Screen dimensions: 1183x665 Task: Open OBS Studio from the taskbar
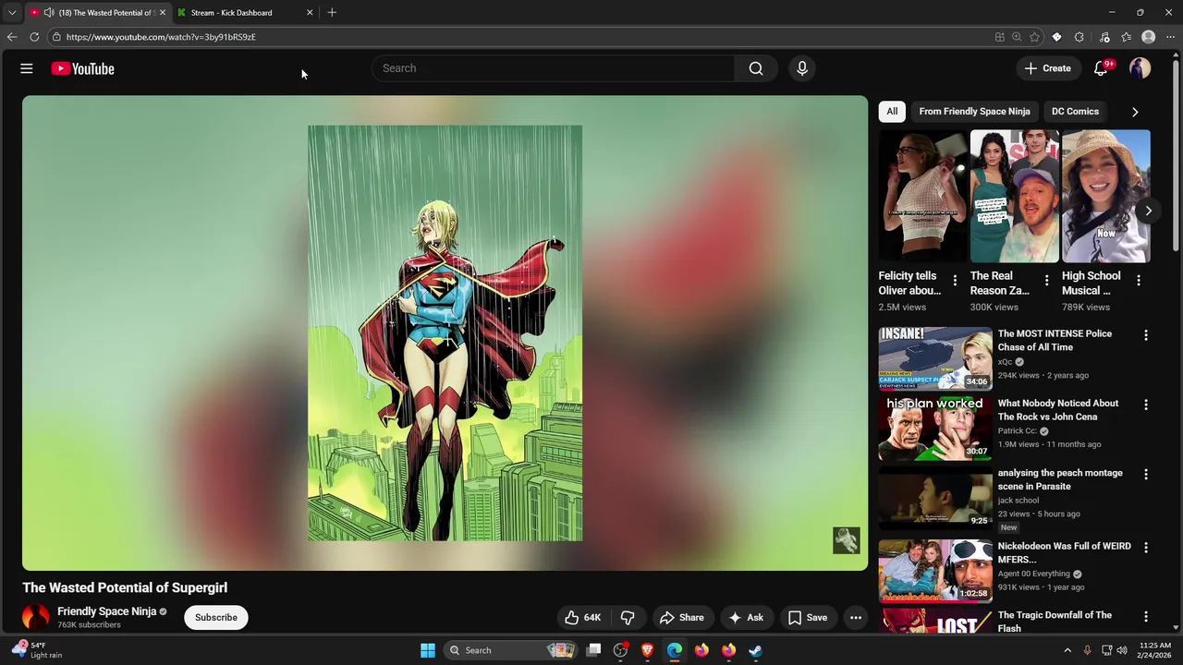[x=621, y=650]
